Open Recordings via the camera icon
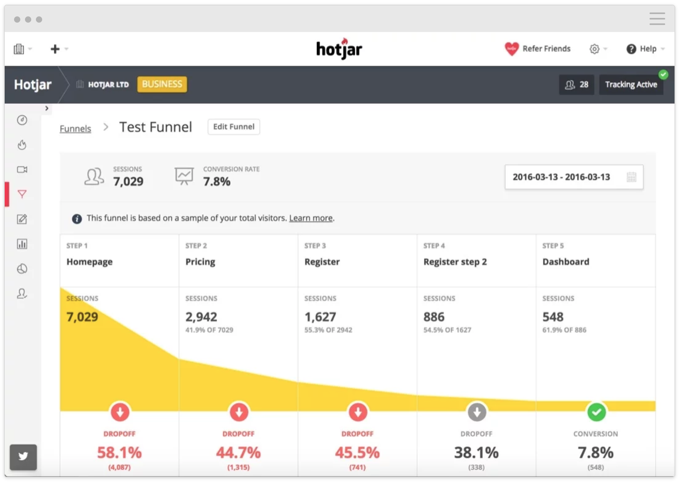 coord(22,170)
